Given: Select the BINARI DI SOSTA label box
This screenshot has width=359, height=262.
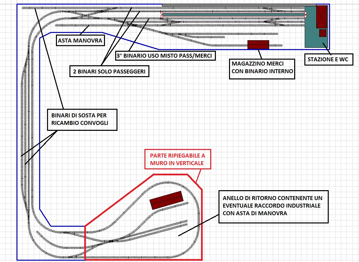Looking at the screenshot, I should (82, 120).
